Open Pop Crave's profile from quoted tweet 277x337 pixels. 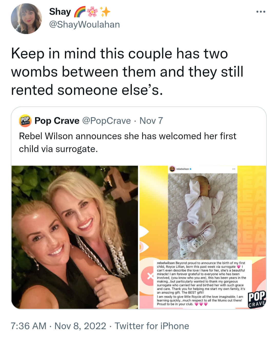tap(57, 121)
